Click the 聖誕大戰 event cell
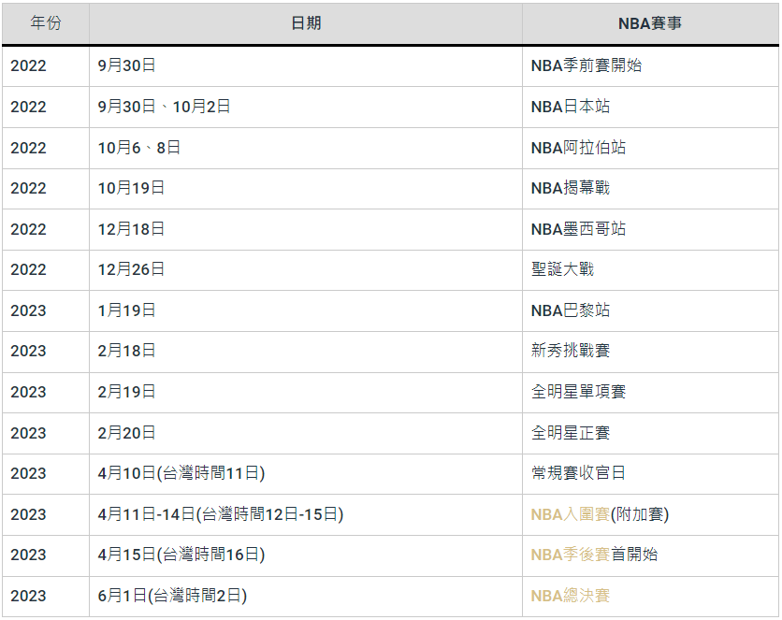 562,269
